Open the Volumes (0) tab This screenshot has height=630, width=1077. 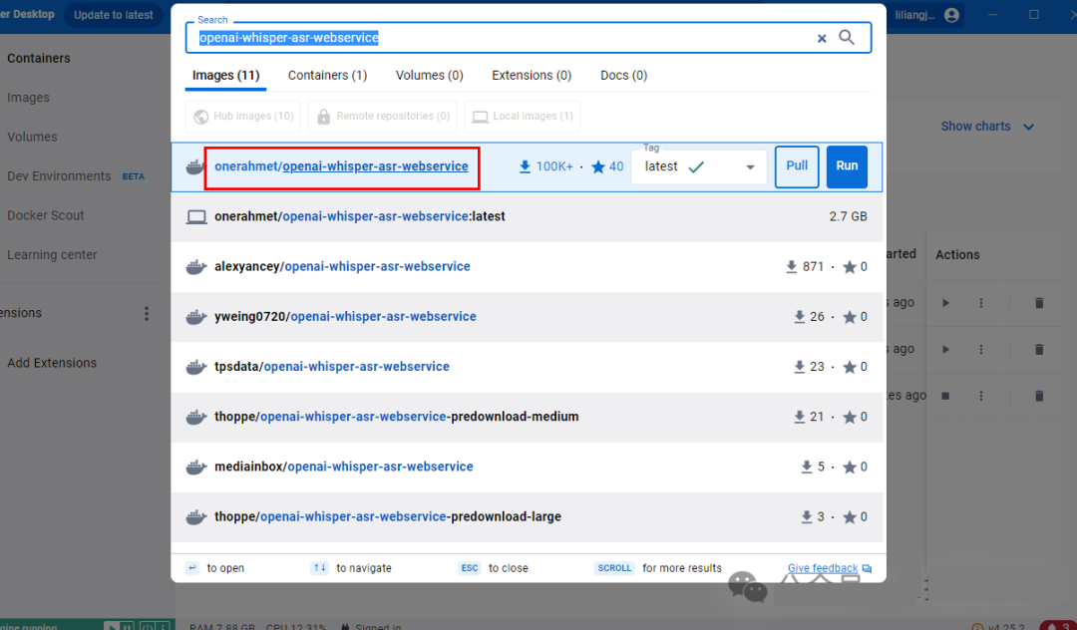429,76
